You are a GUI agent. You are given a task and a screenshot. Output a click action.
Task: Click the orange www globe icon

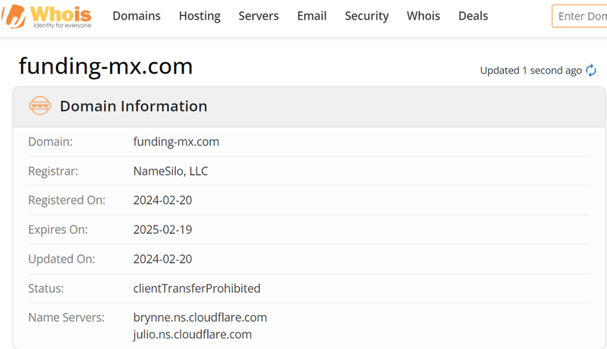tap(40, 106)
